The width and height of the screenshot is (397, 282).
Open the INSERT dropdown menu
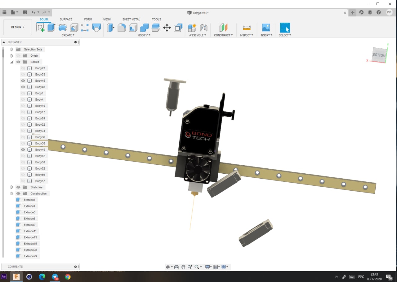coord(266,35)
